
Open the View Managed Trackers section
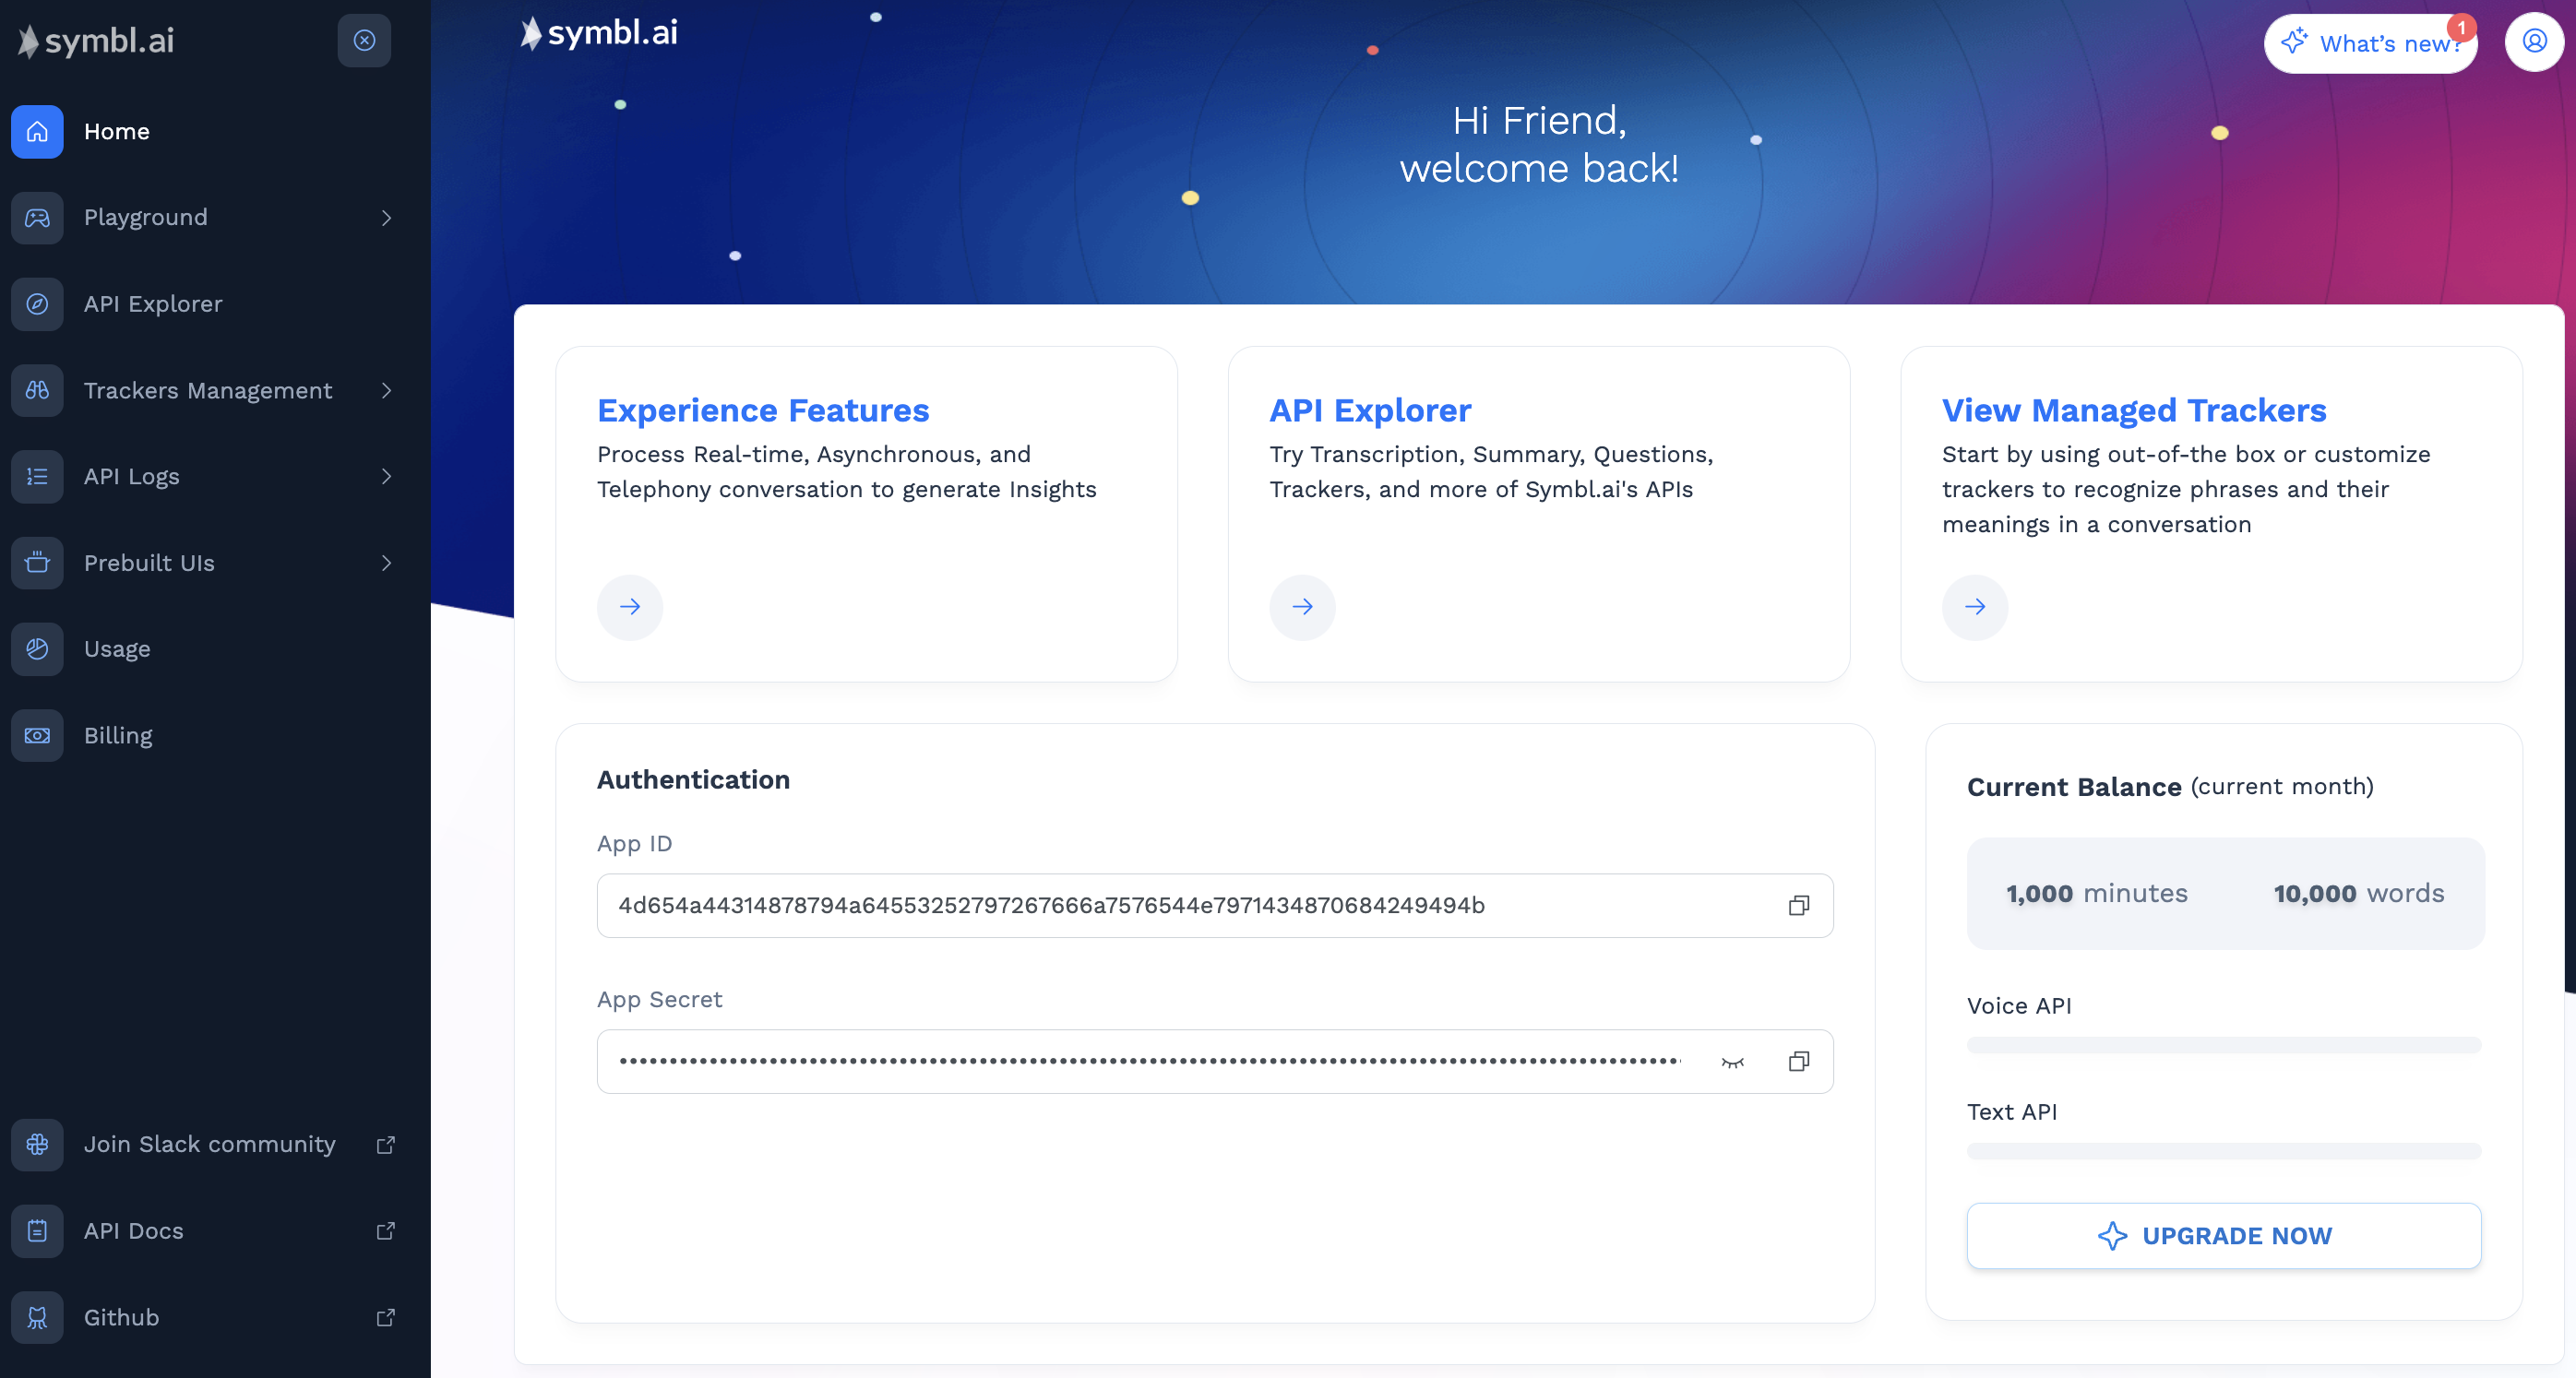coord(1974,606)
